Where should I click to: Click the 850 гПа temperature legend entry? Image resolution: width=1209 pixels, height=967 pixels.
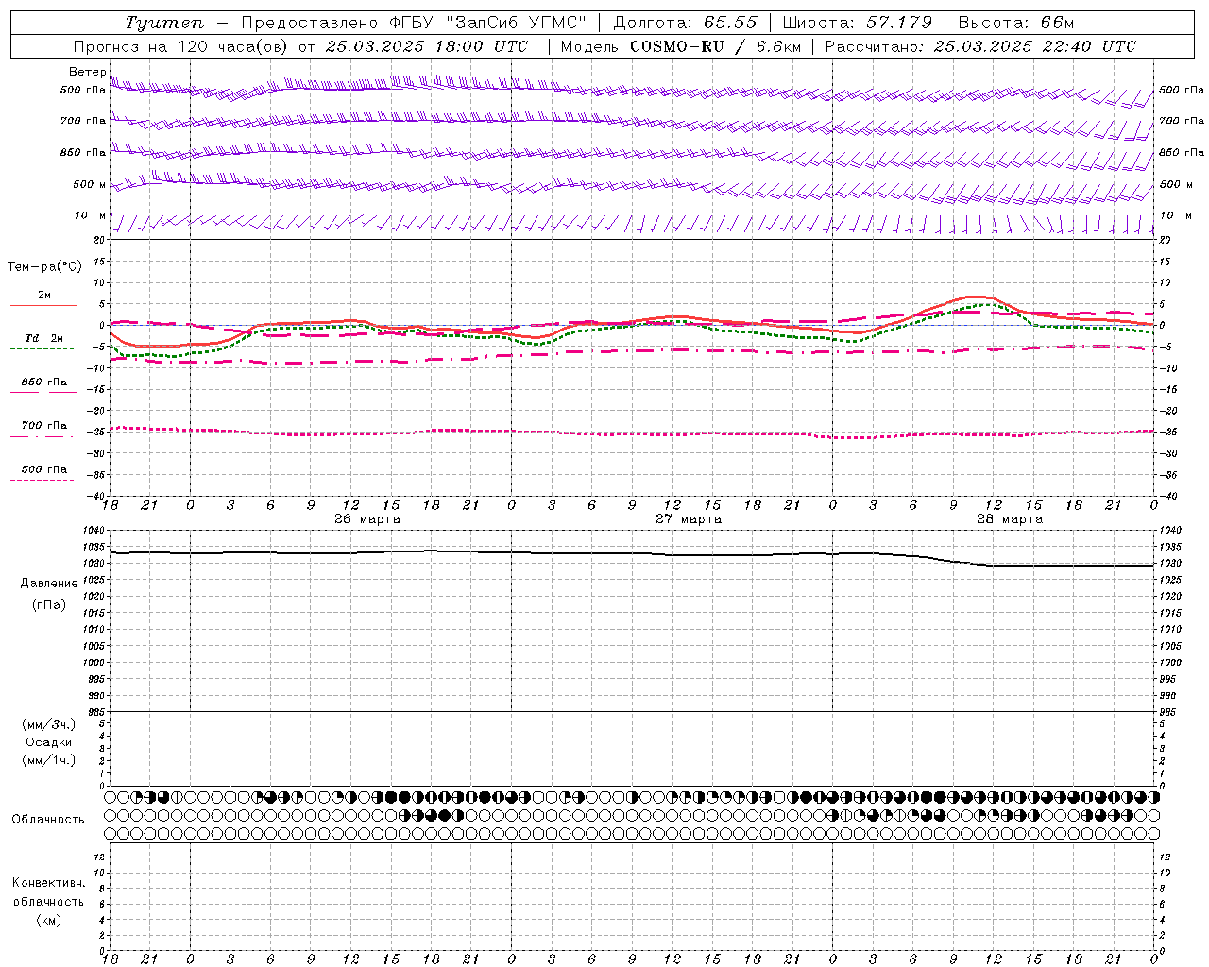[43, 382]
